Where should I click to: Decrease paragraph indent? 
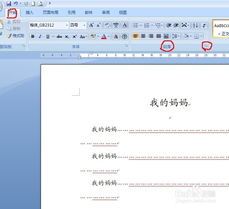click(169, 25)
